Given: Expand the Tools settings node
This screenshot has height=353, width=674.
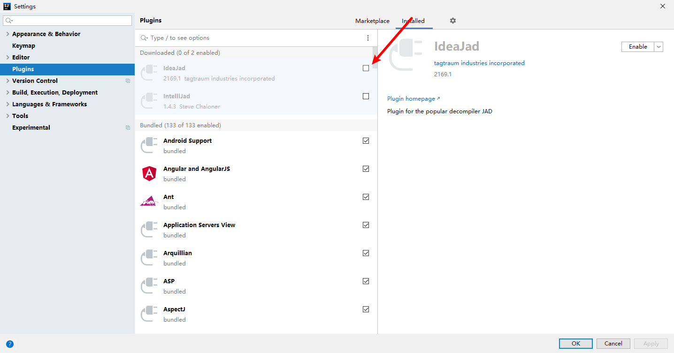Looking at the screenshot, I should click(x=8, y=116).
